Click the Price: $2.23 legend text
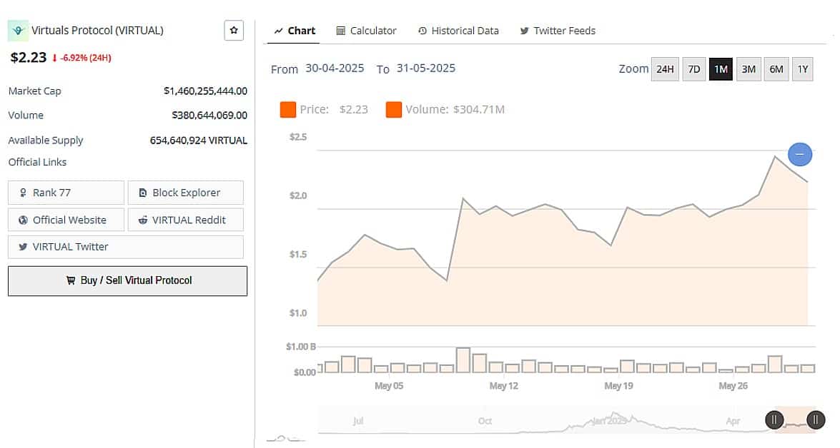Viewport: 840px width, 448px height. tap(334, 110)
